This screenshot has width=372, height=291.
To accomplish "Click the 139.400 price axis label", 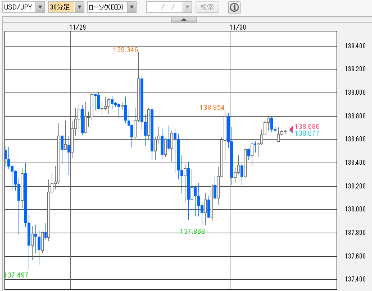I will tap(355, 46).
